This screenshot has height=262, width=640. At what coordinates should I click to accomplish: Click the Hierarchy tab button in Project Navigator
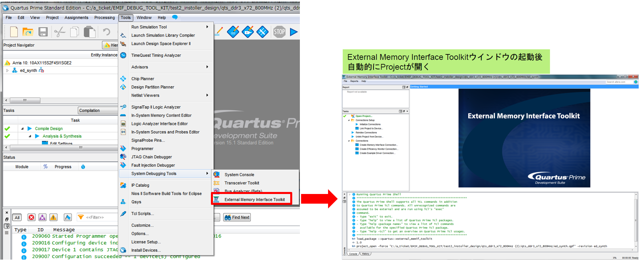coord(111,45)
